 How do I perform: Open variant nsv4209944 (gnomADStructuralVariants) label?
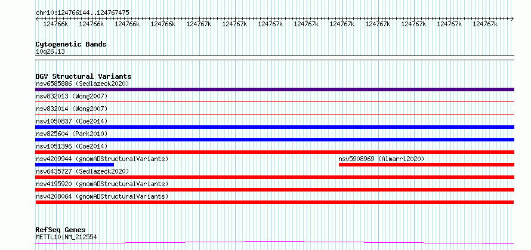click(x=102, y=159)
